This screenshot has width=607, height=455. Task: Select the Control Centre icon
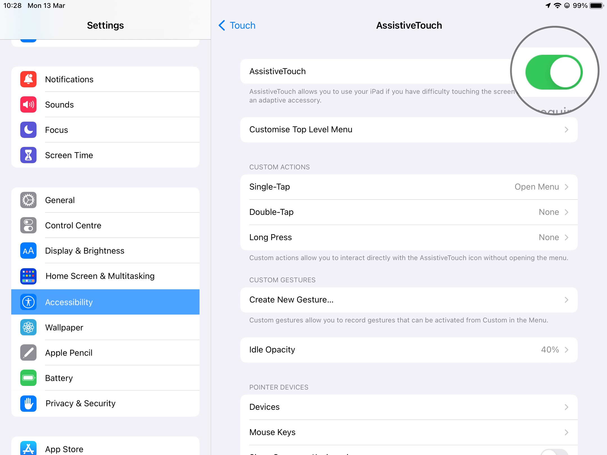tap(28, 225)
